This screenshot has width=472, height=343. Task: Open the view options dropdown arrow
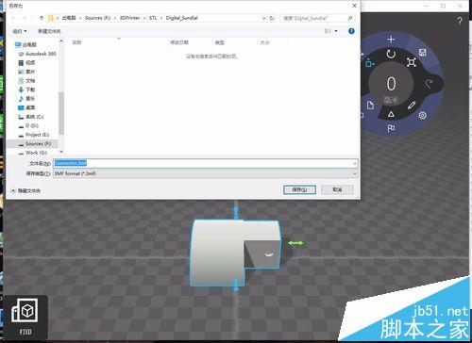[336, 31]
